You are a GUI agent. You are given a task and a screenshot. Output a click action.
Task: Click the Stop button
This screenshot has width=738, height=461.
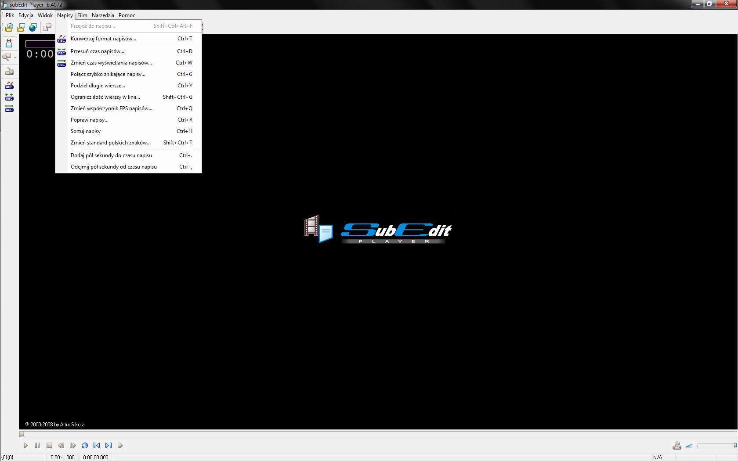click(49, 445)
